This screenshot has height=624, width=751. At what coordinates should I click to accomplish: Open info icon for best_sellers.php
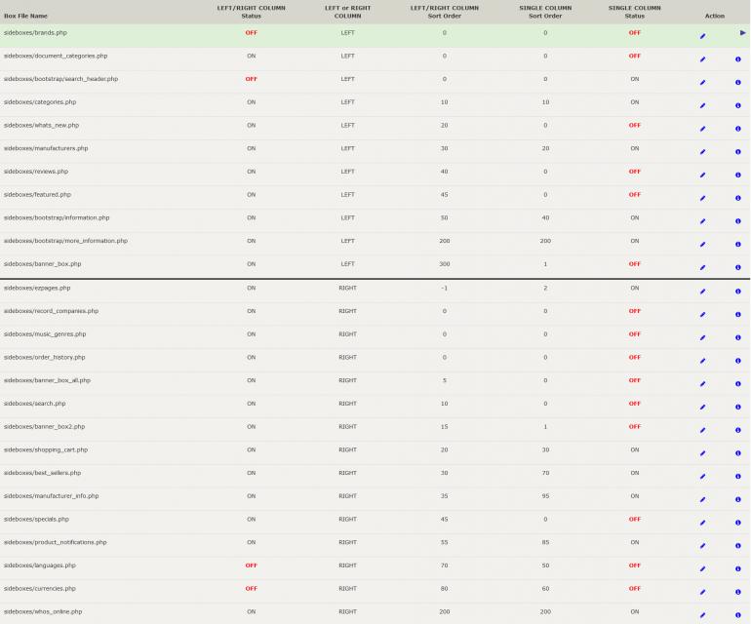click(x=738, y=476)
